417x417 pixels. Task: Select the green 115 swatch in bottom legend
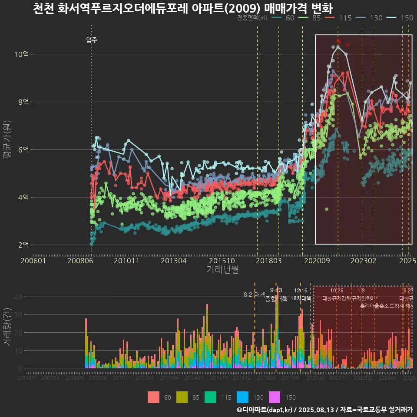coord(210,397)
